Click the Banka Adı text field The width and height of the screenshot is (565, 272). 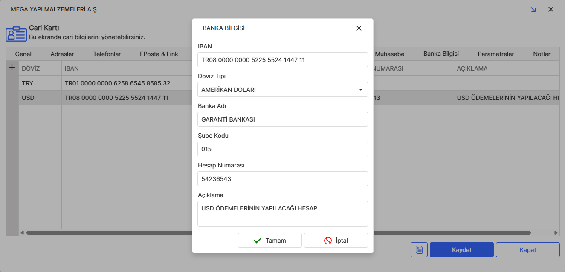click(x=282, y=119)
